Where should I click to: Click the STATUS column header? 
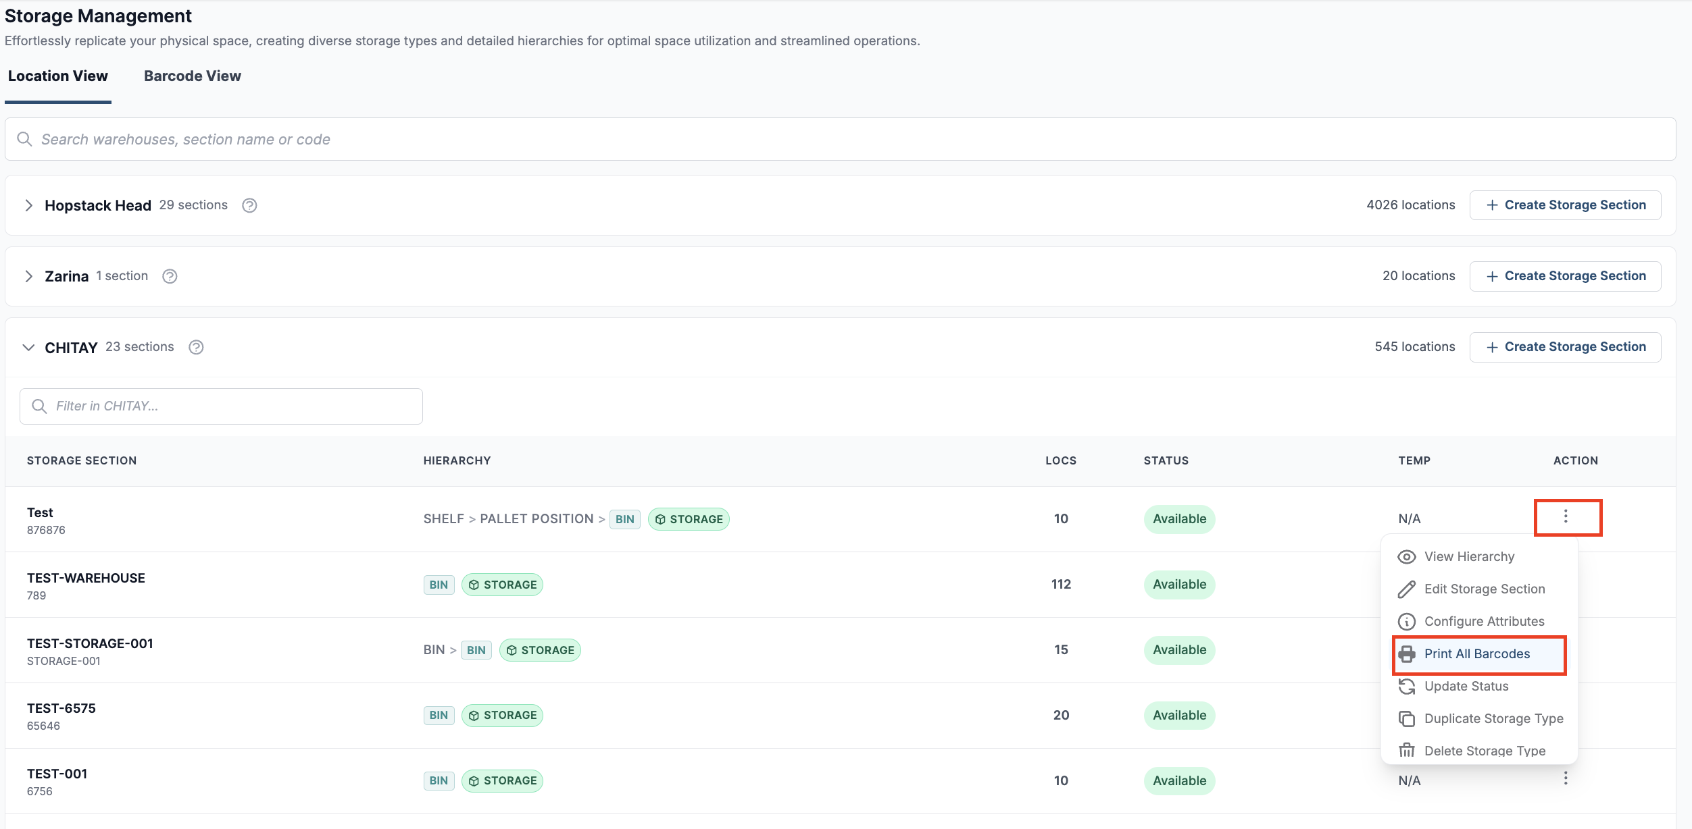(1166, 460)
